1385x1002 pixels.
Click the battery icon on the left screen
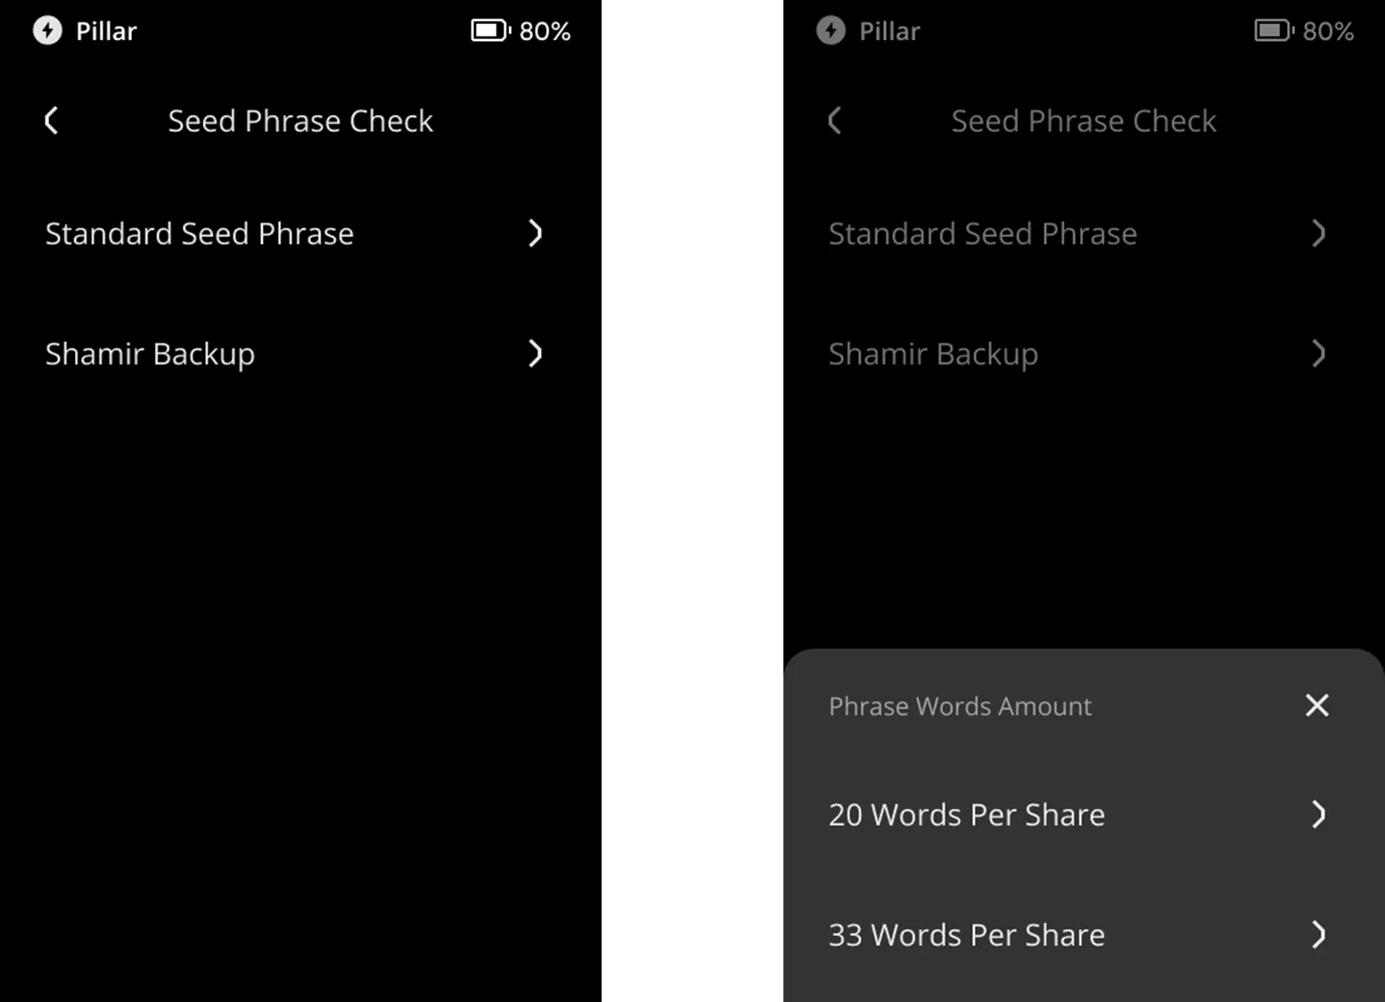[489, 31]
